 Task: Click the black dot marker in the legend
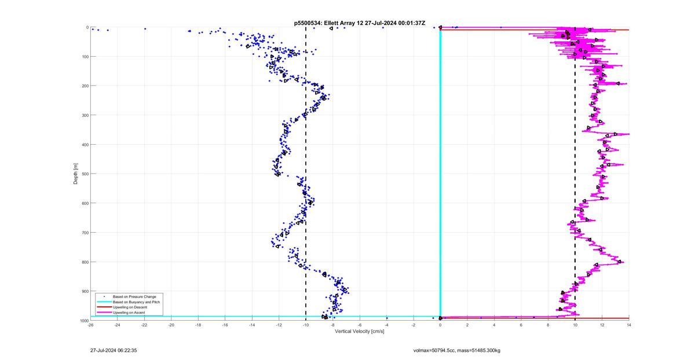coord(104,296)
